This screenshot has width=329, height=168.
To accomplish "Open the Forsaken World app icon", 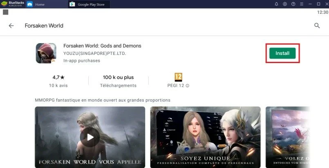I will 46,53.
